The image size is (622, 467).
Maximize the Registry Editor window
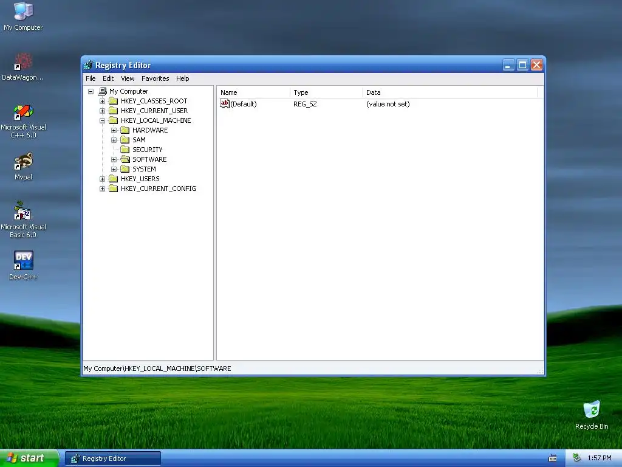pos(522,64)
